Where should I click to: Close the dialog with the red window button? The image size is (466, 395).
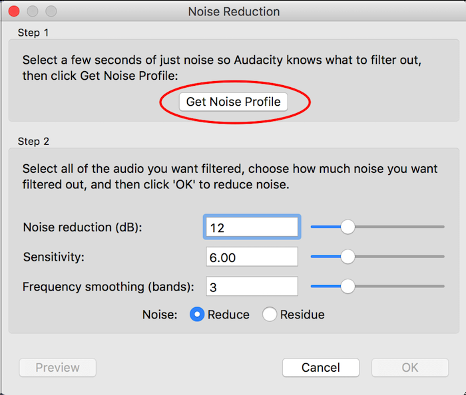tap(15, 11)
